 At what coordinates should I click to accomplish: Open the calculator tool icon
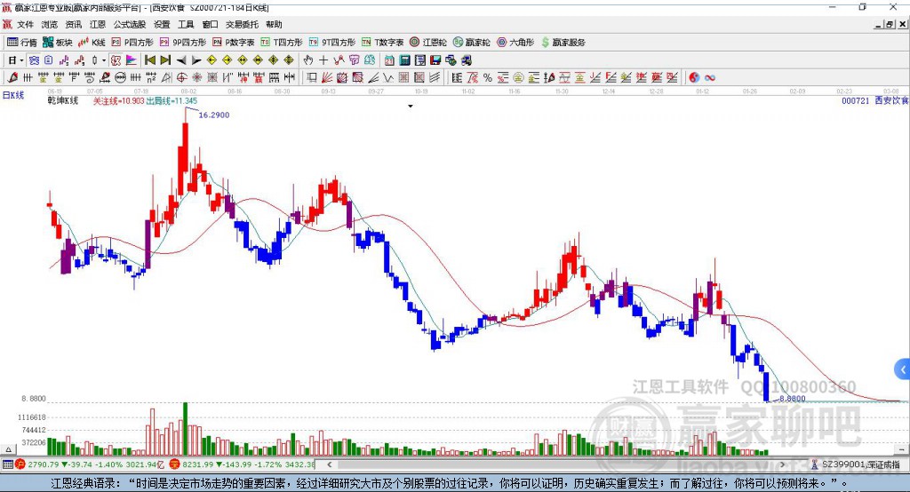point(404,60)
